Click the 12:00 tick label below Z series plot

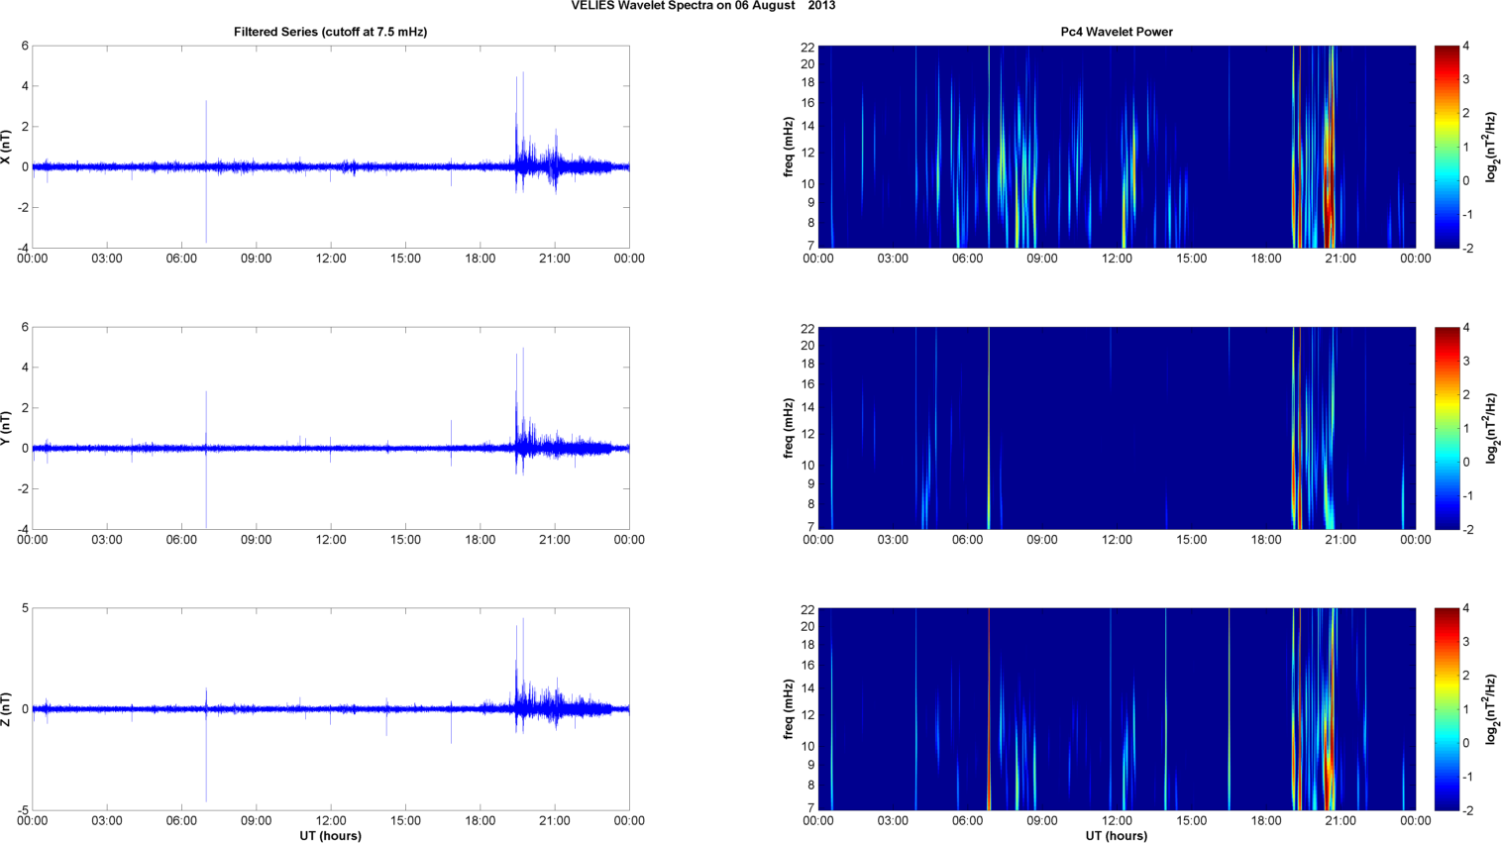[330, 820]
